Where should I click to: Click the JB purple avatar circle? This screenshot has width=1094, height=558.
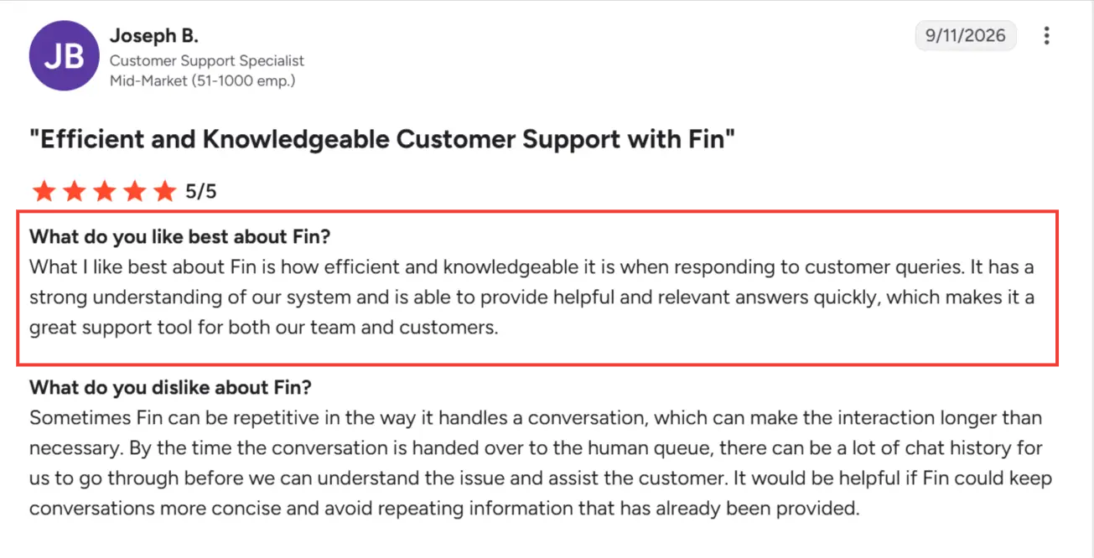(64, 55)
